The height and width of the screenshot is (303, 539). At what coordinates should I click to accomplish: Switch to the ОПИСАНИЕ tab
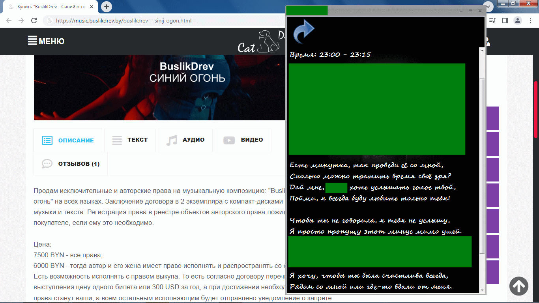tap(68, 140)
